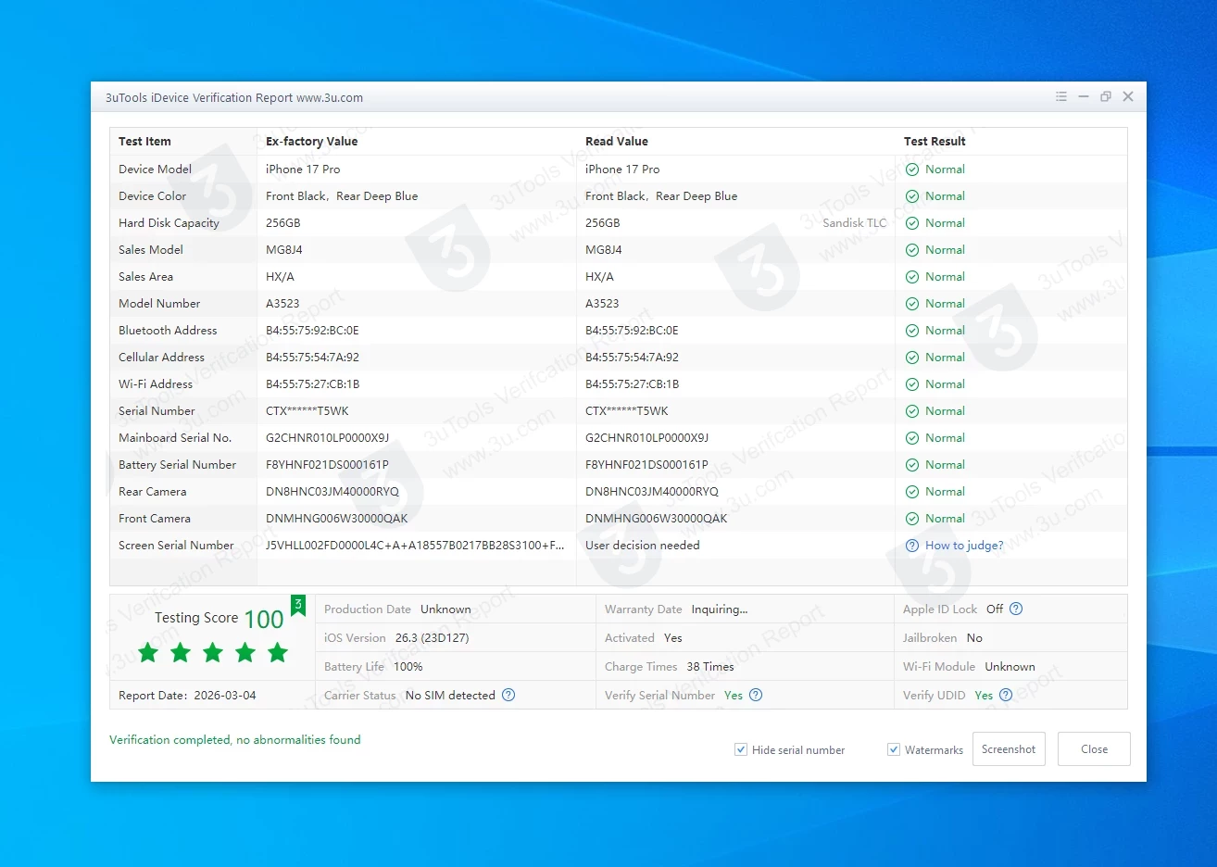
Task: Click the question icon beside How to judge
Action: click(912, 546)
